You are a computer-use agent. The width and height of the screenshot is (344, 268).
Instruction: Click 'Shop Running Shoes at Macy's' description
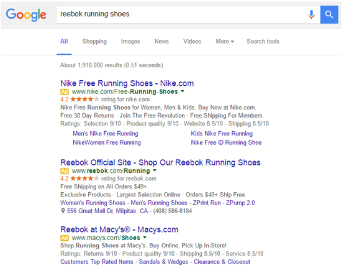coord(143,246)
